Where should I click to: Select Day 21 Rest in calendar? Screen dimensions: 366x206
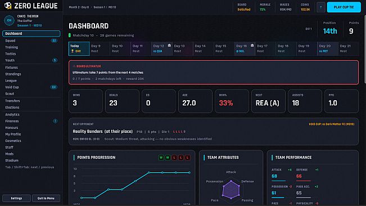(348, 48)
